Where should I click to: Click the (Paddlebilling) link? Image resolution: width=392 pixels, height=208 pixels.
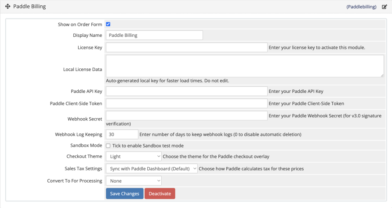point(361,7)
